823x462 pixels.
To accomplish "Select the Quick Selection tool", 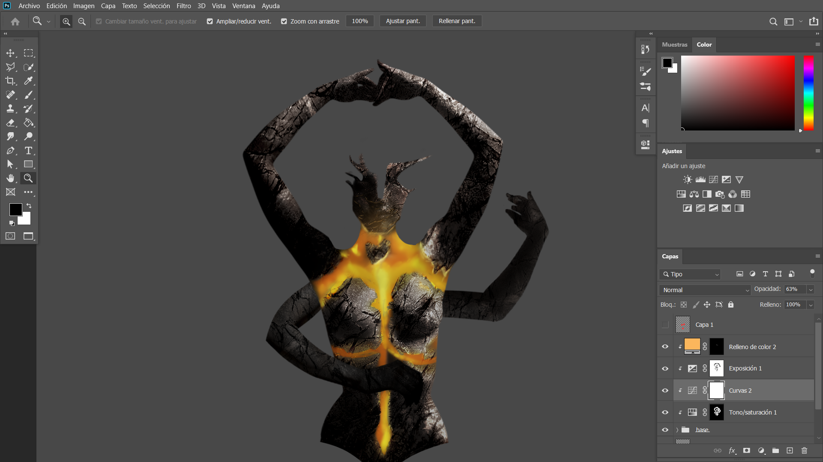I will [x=28, y=67].
